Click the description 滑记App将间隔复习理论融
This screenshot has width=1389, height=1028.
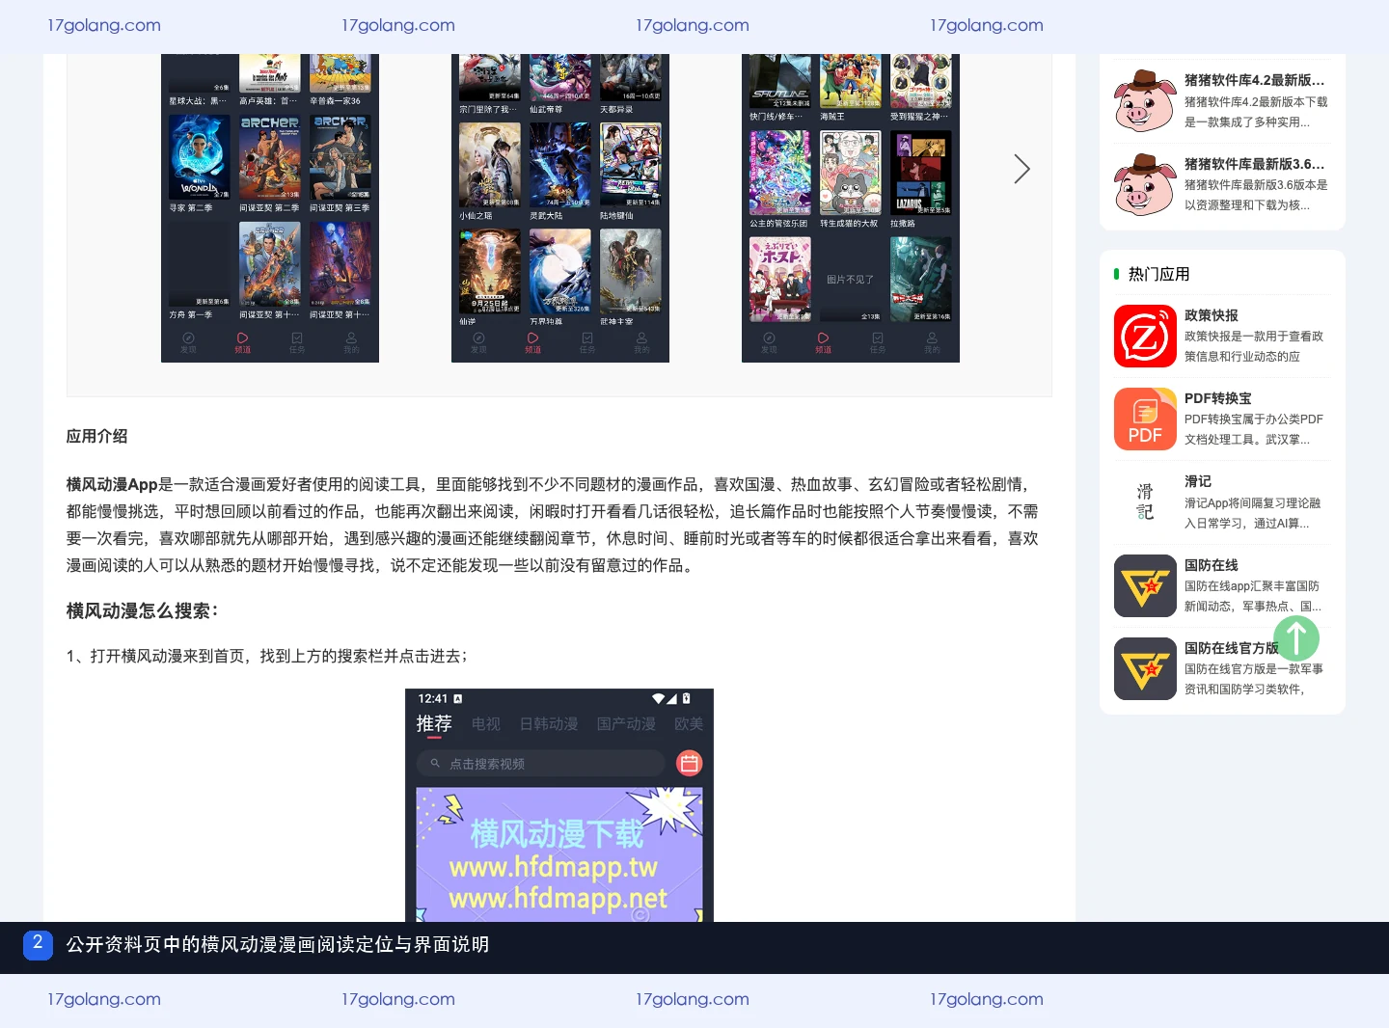point(1253,513)
